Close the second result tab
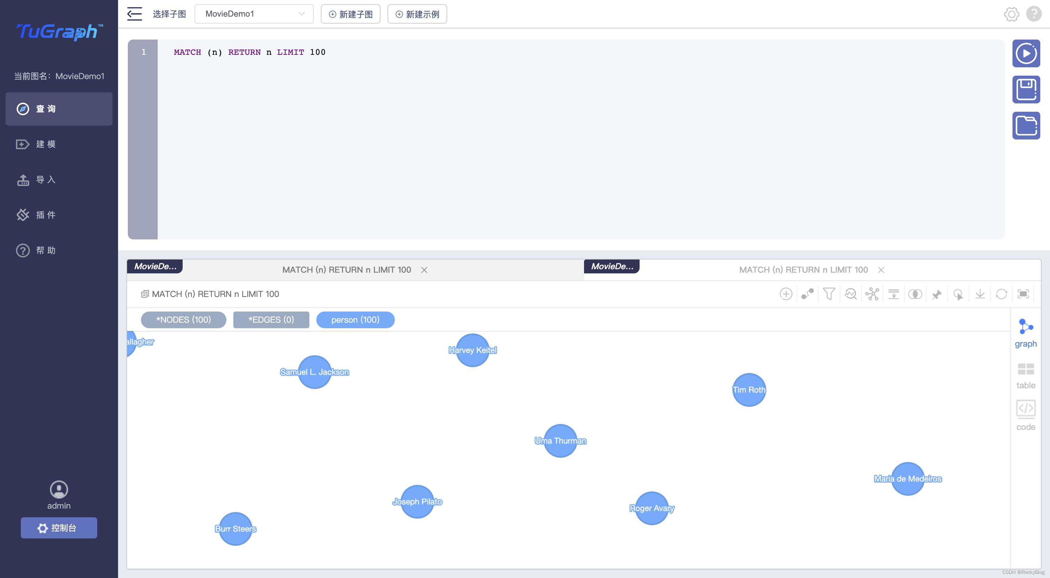1050x578 pixels. click(881, 270)
